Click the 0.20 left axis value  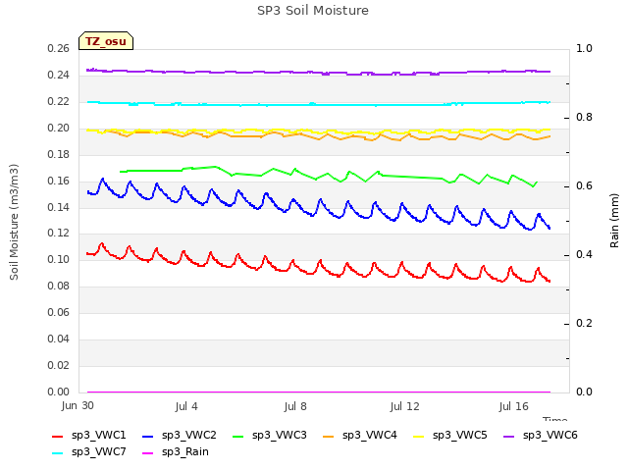click(x=59, y=128)
